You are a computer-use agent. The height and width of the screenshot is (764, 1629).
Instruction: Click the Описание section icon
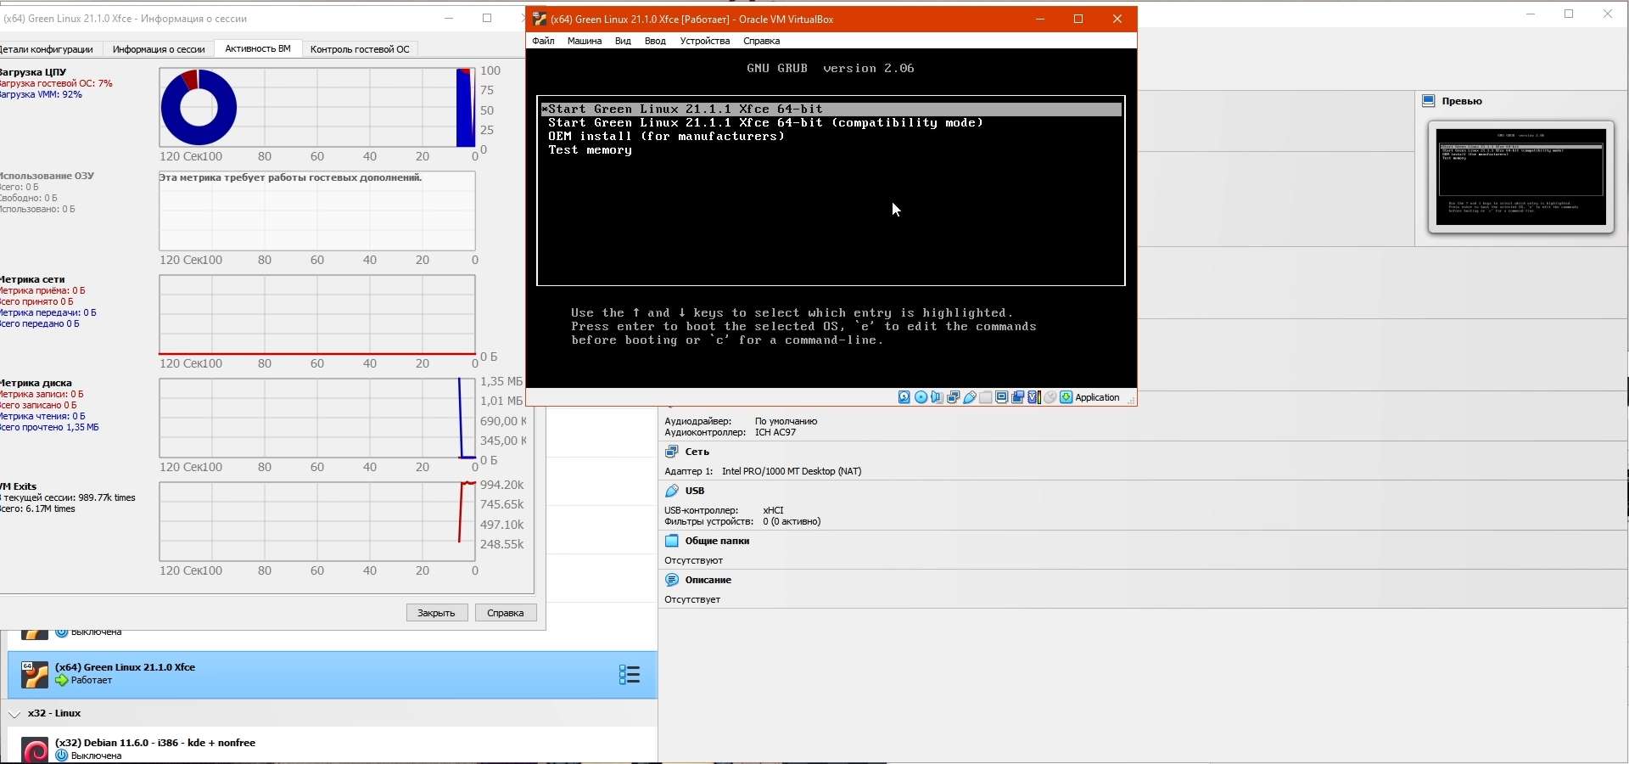pyautogui.click(x=672, y=580)
